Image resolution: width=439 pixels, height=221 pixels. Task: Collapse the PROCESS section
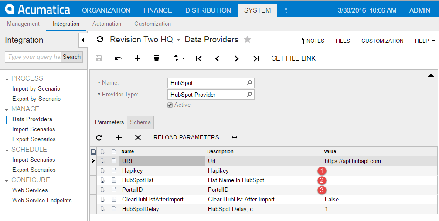tap(7, 79)
